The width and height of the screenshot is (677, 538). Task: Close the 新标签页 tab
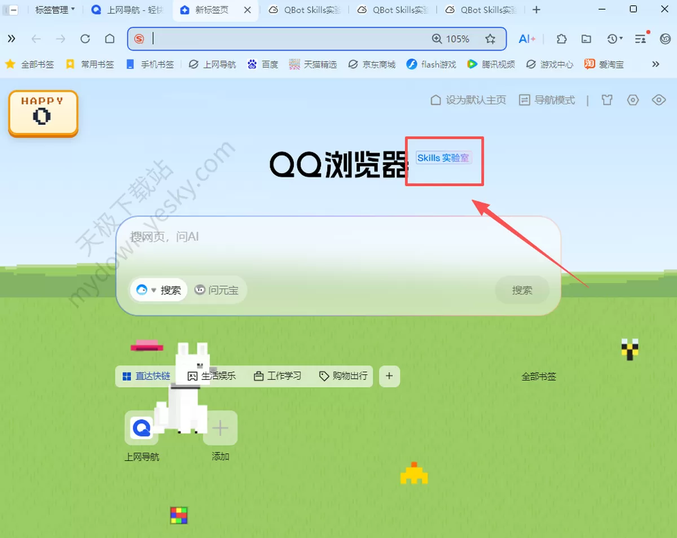(247, 10)
